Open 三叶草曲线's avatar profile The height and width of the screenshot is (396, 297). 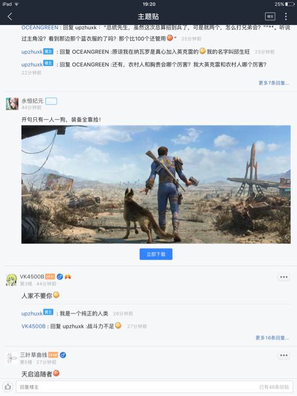[x=12, y=358]
